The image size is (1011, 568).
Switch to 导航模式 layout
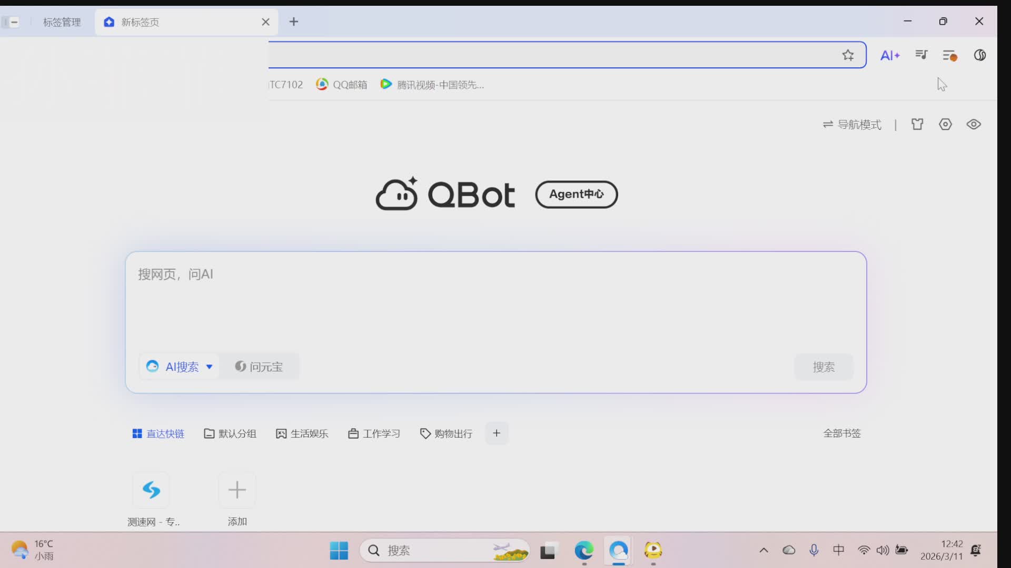pos(852,125)
